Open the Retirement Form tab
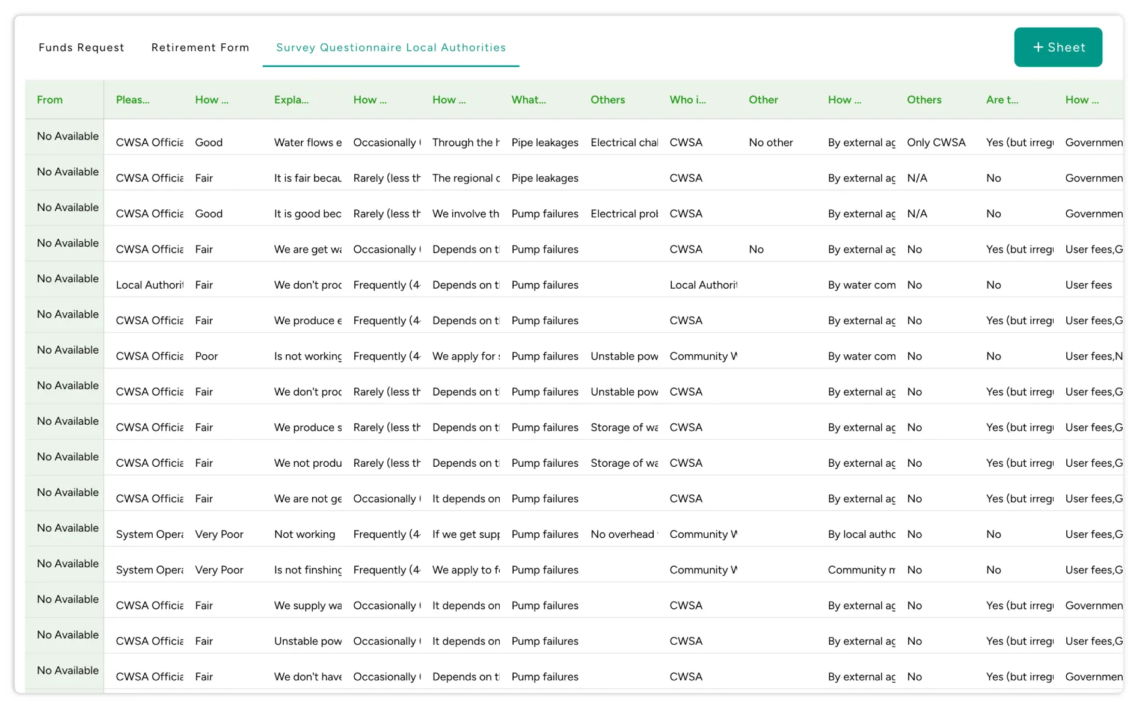The width and height of the screenshot is (1136, 705). click(x=200, y=48)
